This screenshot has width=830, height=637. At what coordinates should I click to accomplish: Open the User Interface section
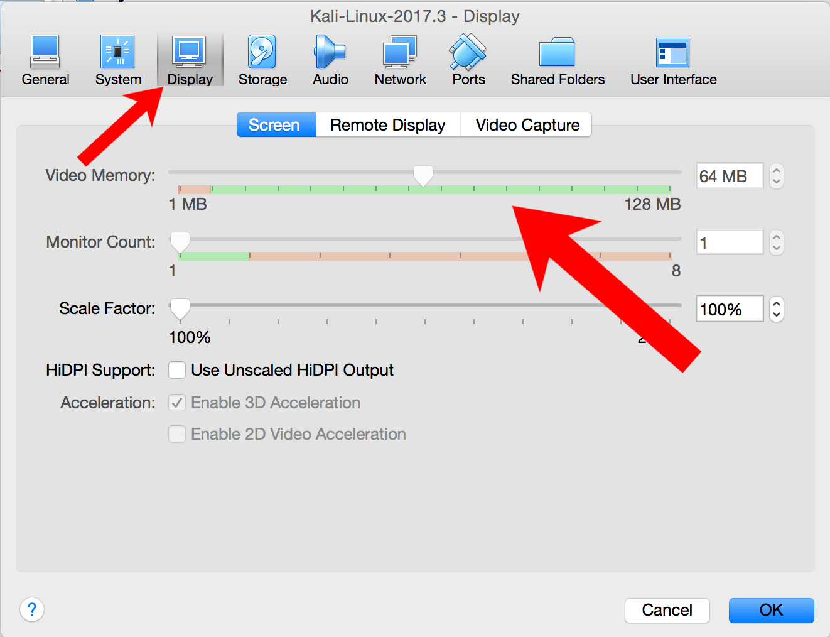pyautogui.click(x=673, y=60)
